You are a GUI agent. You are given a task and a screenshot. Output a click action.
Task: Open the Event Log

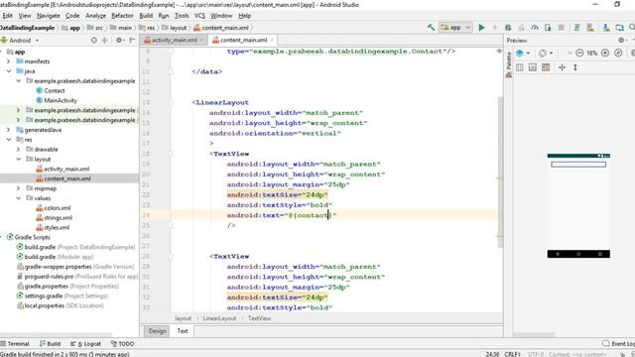(x=619, y=344)
